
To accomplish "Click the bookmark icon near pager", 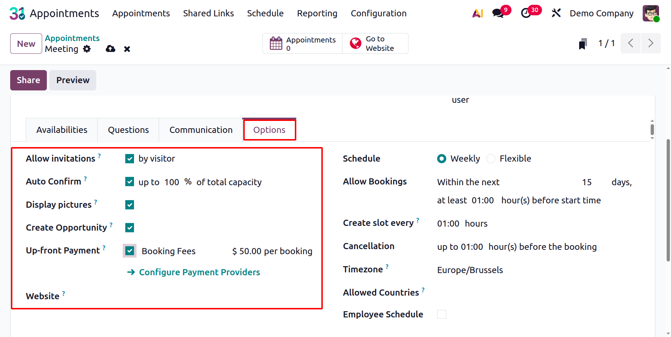I will (583, 44).
